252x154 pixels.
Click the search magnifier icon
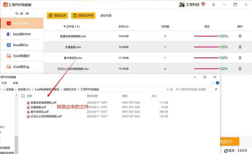(216, 89)
